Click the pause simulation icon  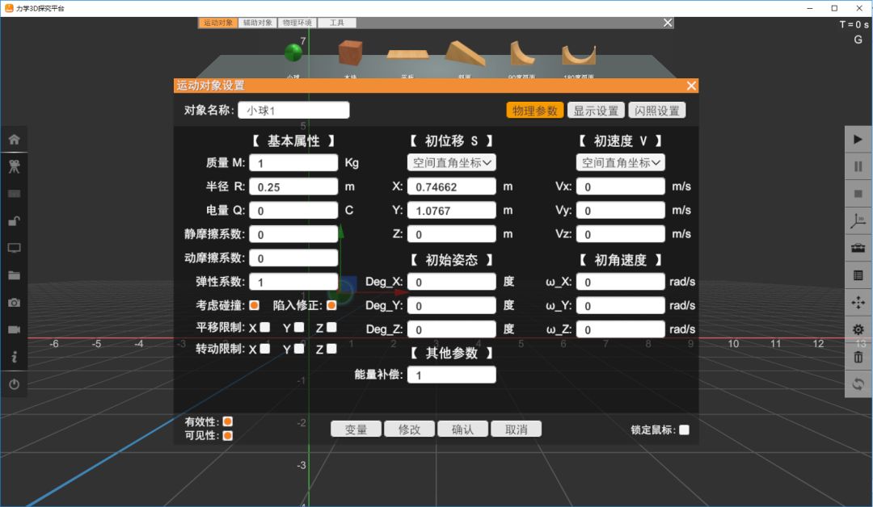click(x=858, y=166)
